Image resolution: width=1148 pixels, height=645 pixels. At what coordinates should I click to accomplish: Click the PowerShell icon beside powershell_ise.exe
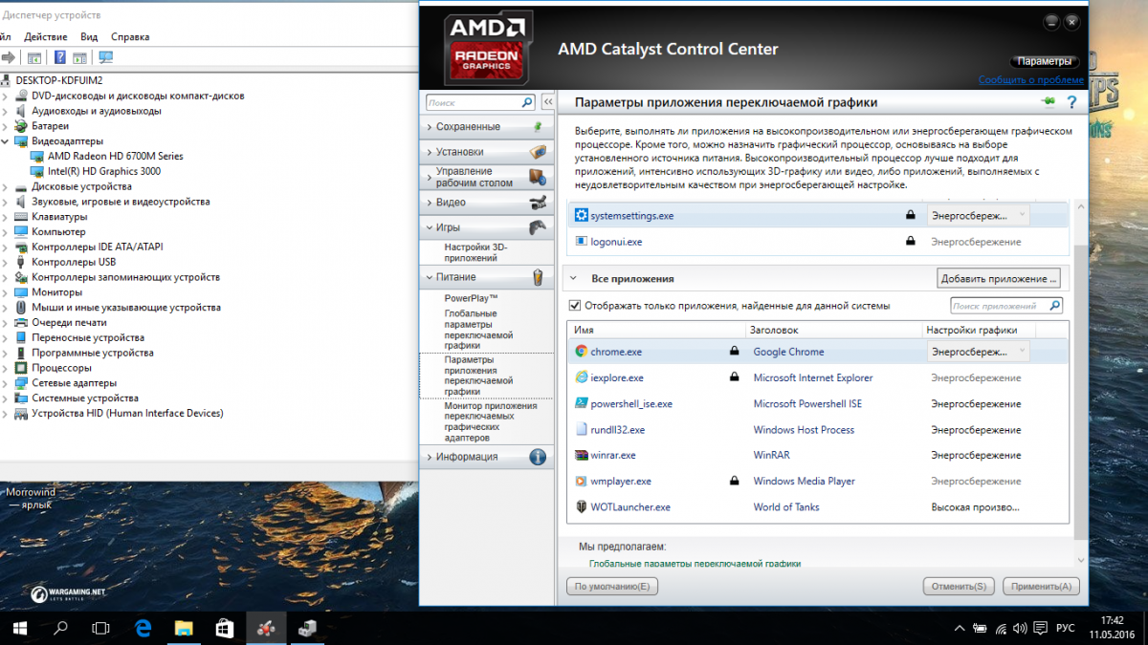(581, 403)
